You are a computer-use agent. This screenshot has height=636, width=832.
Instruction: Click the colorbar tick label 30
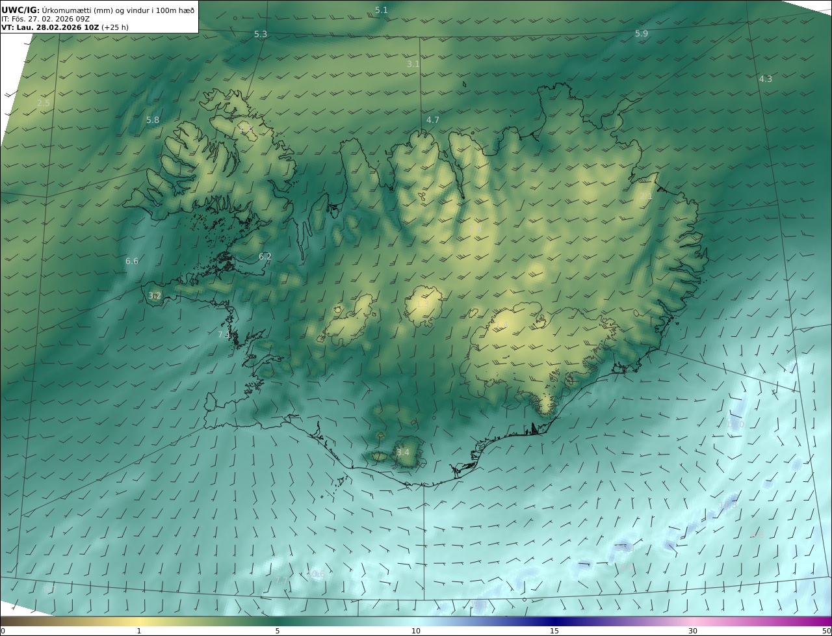point(693,631)
